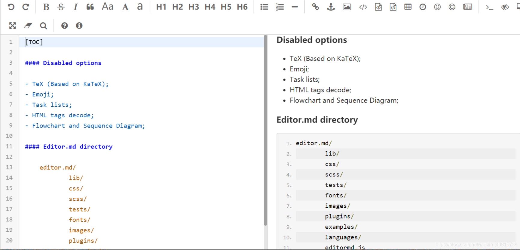Screen dimensions: 520x250
Task: Insert H2 heading
Action: (177, 7)
